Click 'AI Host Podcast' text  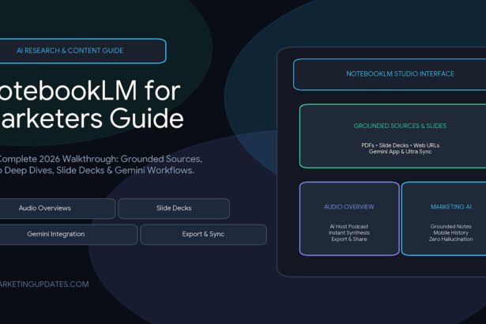(x=349, y=227)
